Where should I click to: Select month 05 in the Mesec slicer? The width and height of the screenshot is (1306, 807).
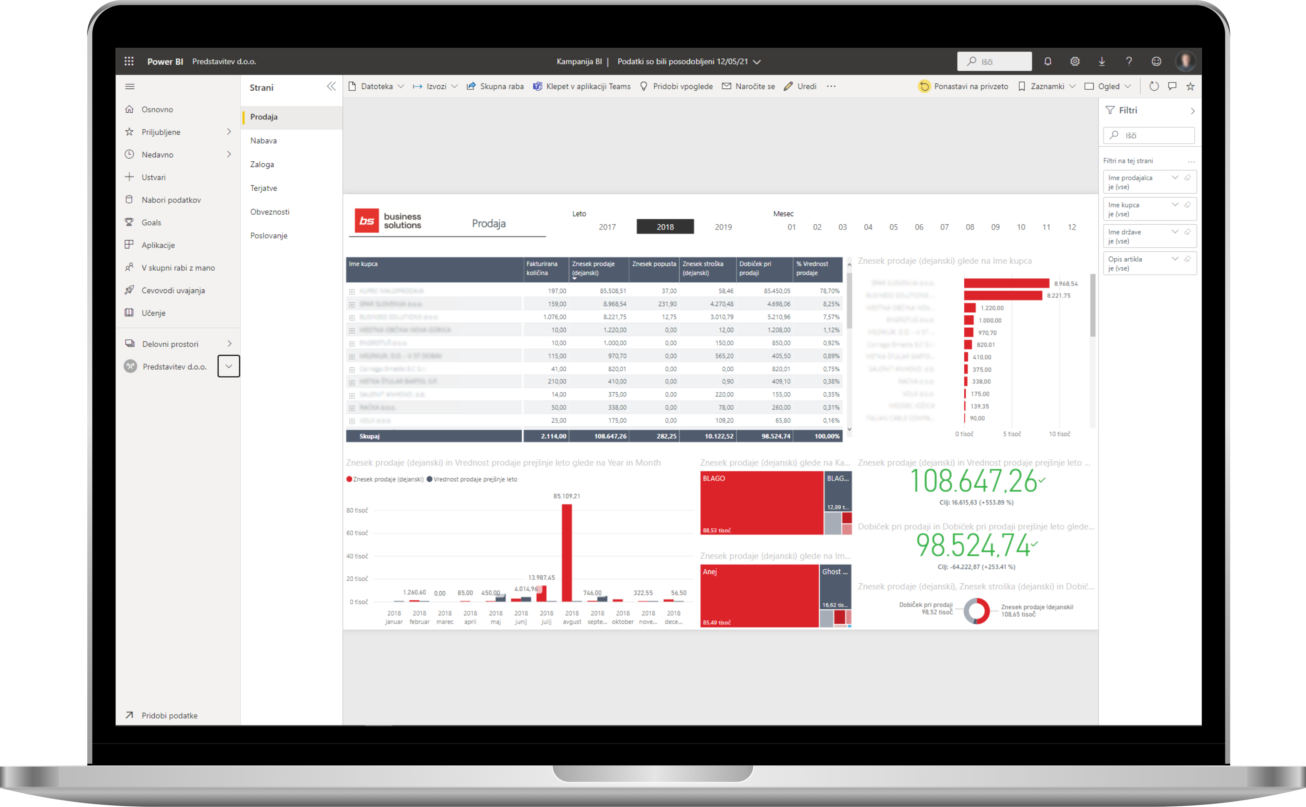[894, 226]
